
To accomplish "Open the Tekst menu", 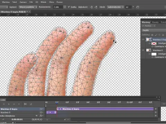I will [15, 2].
